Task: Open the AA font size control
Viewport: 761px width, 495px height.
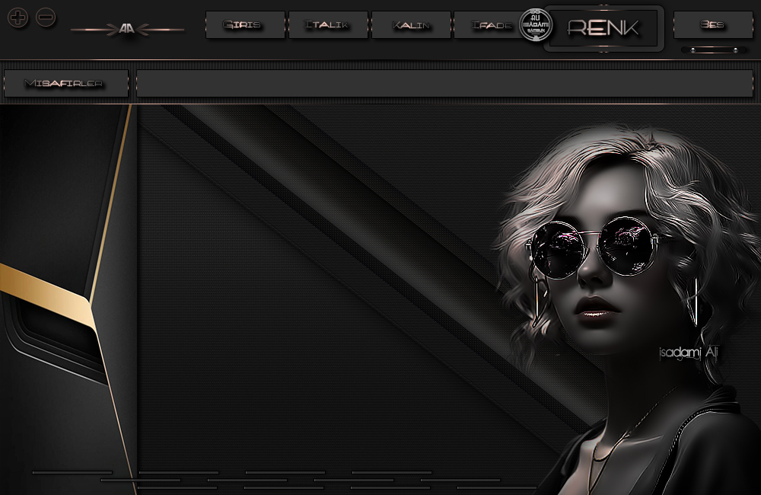Action: 127,30
